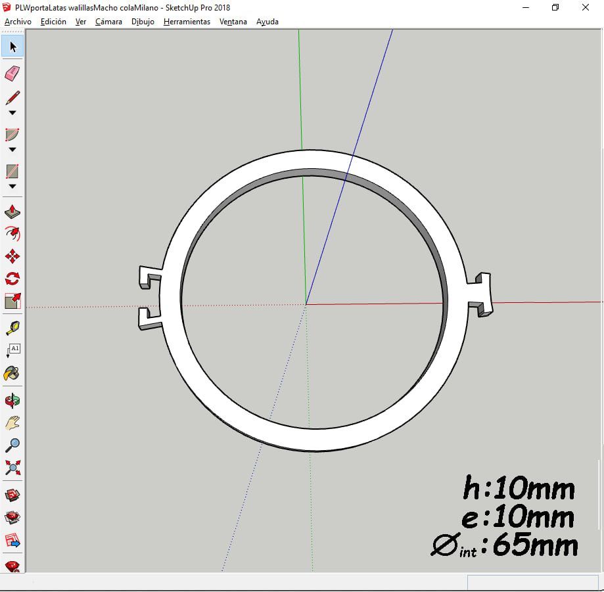The width and height of the screenshot is (604, 592).
Task: Activate the Rotate tool
Action: pos(12,278)
